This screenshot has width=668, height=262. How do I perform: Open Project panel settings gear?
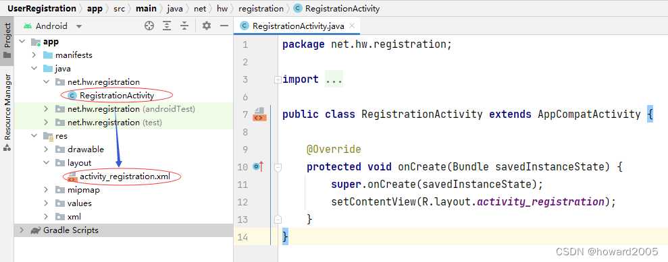point(207,26)
